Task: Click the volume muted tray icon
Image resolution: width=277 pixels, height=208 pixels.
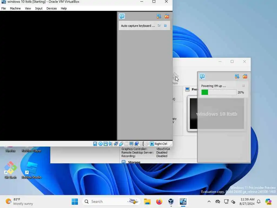Action: click(233, 201)
